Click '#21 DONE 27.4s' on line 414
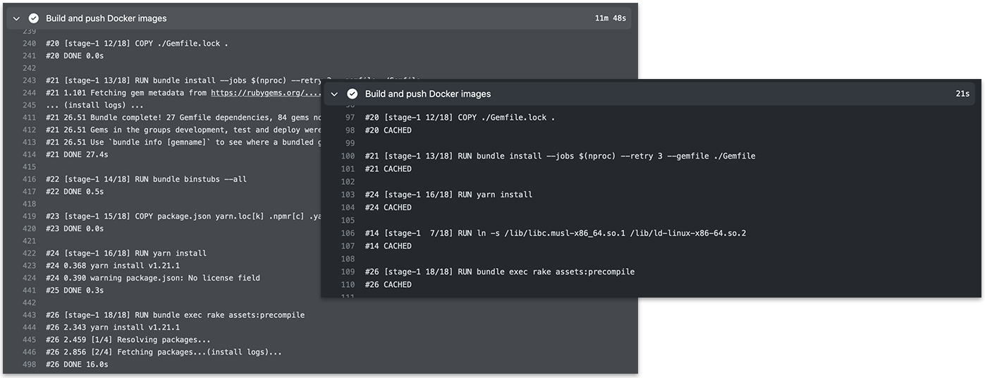 coord(77,154)
